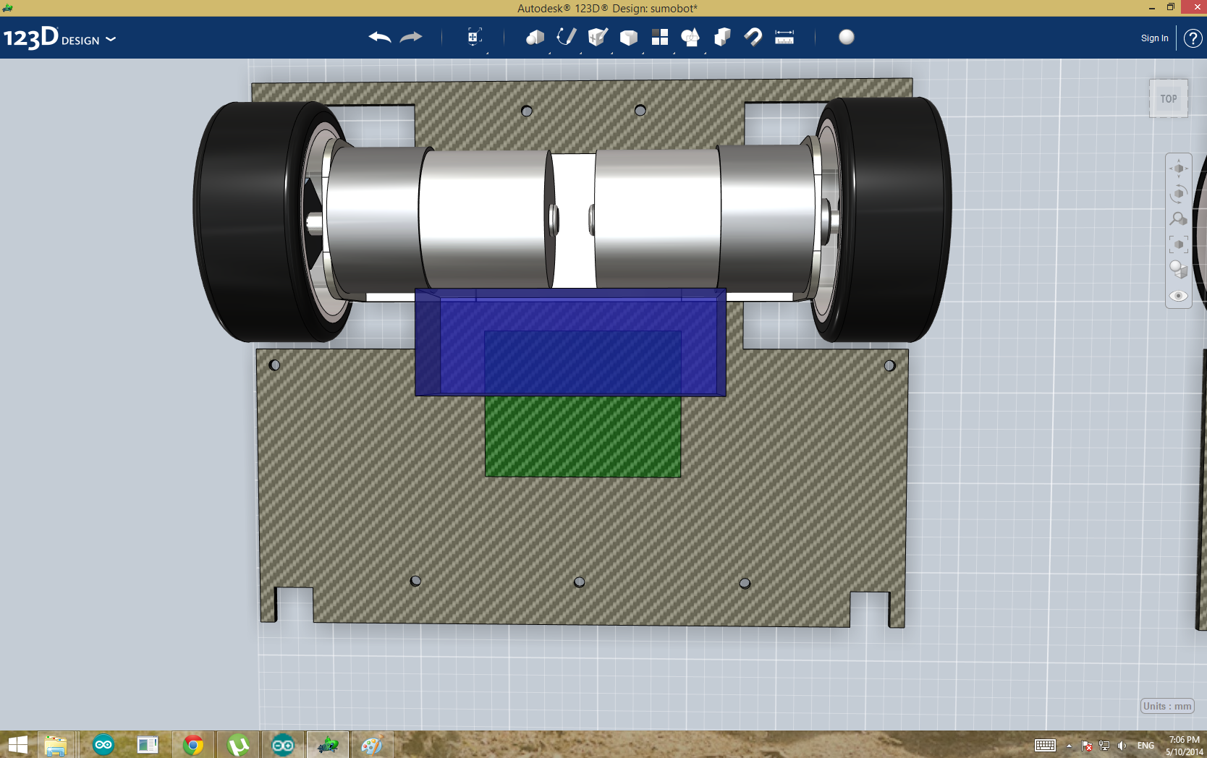
Task: Select the Primitives tool
Action: (x=535, y=38)
